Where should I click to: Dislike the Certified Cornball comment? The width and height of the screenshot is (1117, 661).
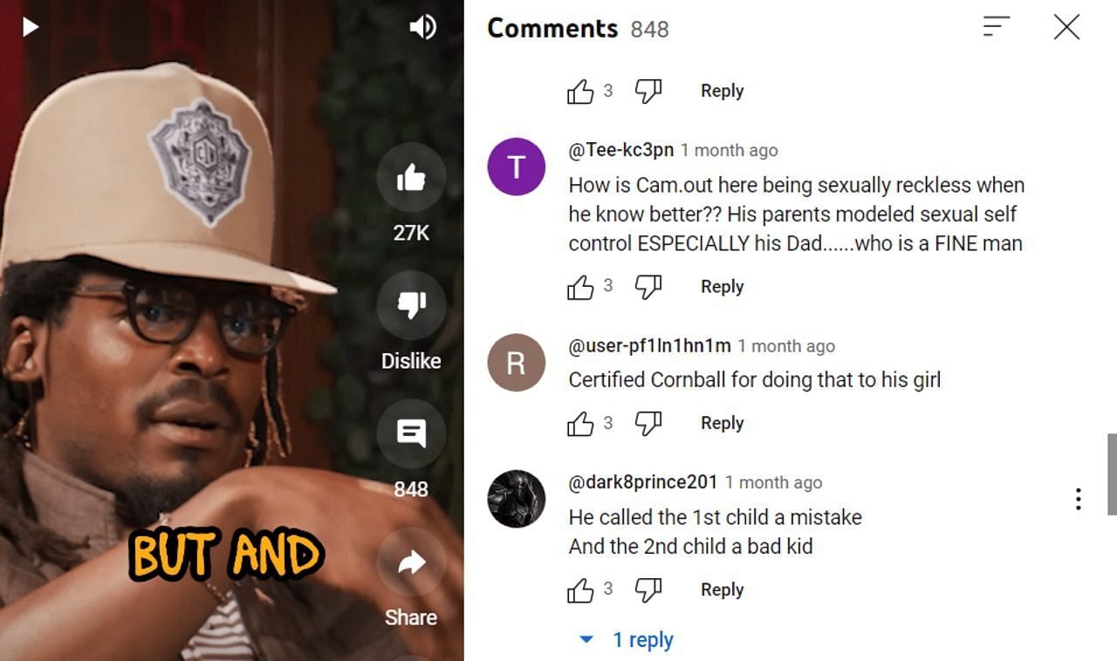coord(648,424)
